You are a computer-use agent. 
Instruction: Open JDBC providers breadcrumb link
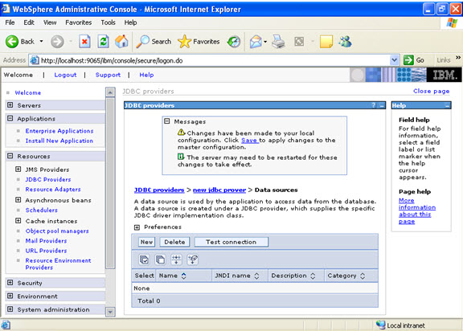[159, 190]
